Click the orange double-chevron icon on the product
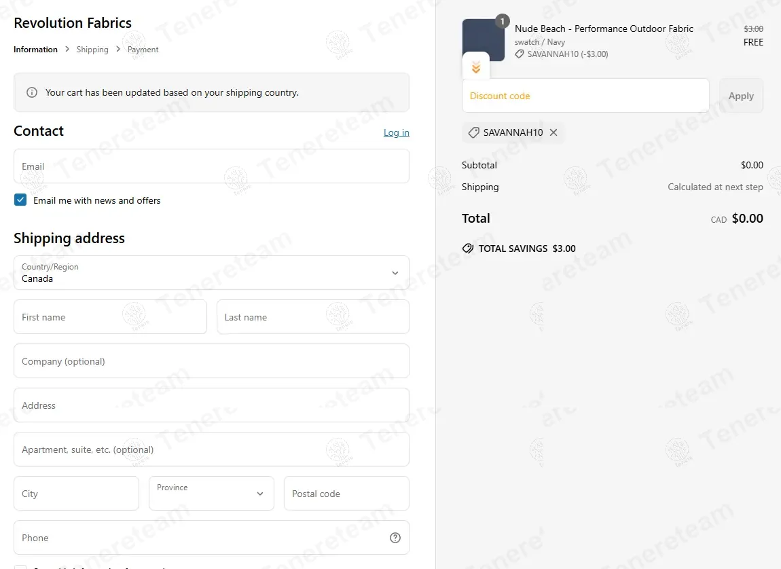 click(x=476, y=67)
